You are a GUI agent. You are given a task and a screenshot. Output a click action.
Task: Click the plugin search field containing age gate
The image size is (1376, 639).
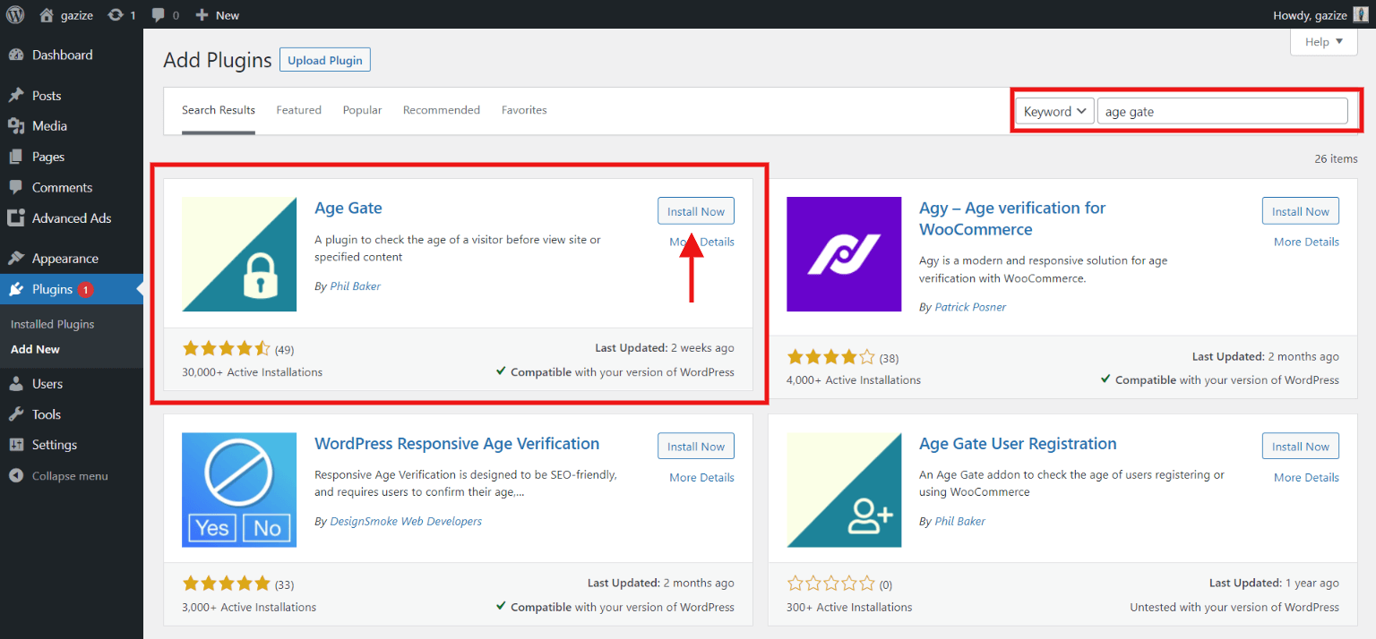tap(1223, 111)
